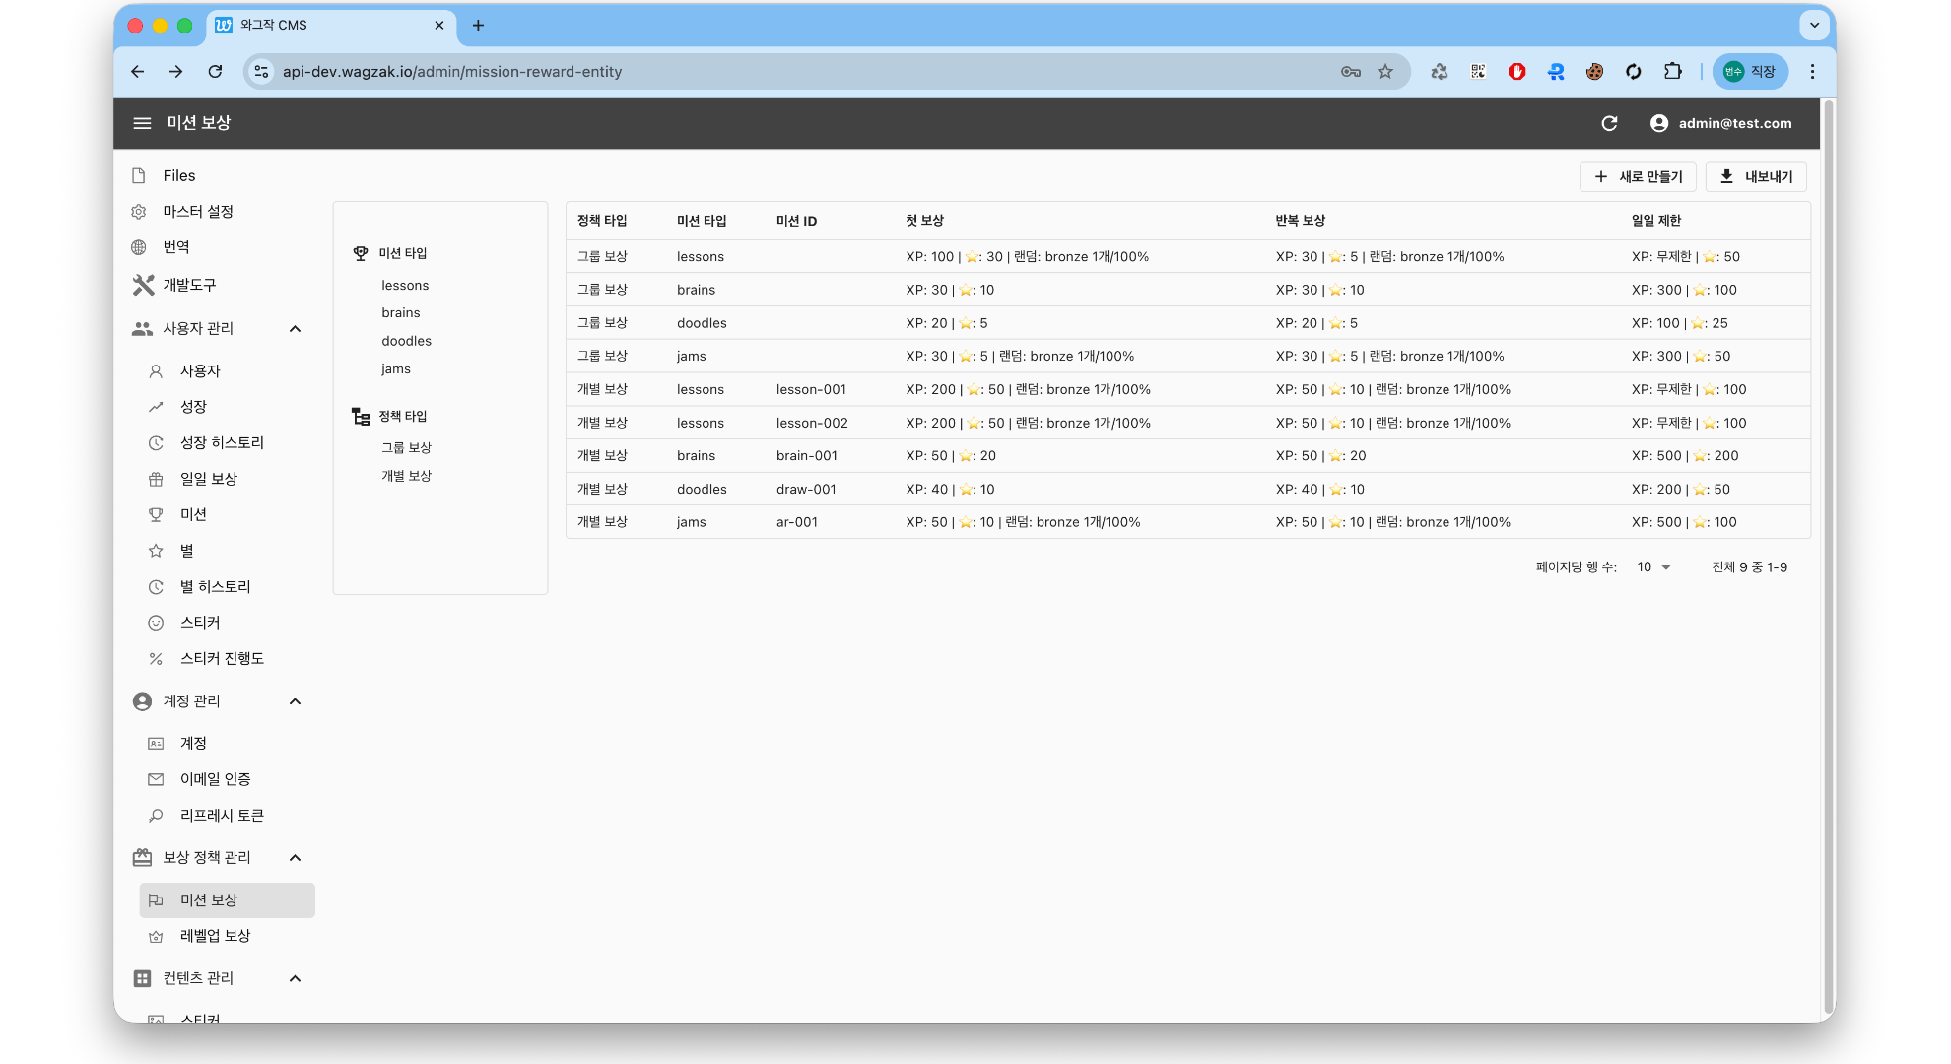This screenshot has height=1064, width=1951.
Task: Filter by lessons mission type
Action: pos(405,286)
